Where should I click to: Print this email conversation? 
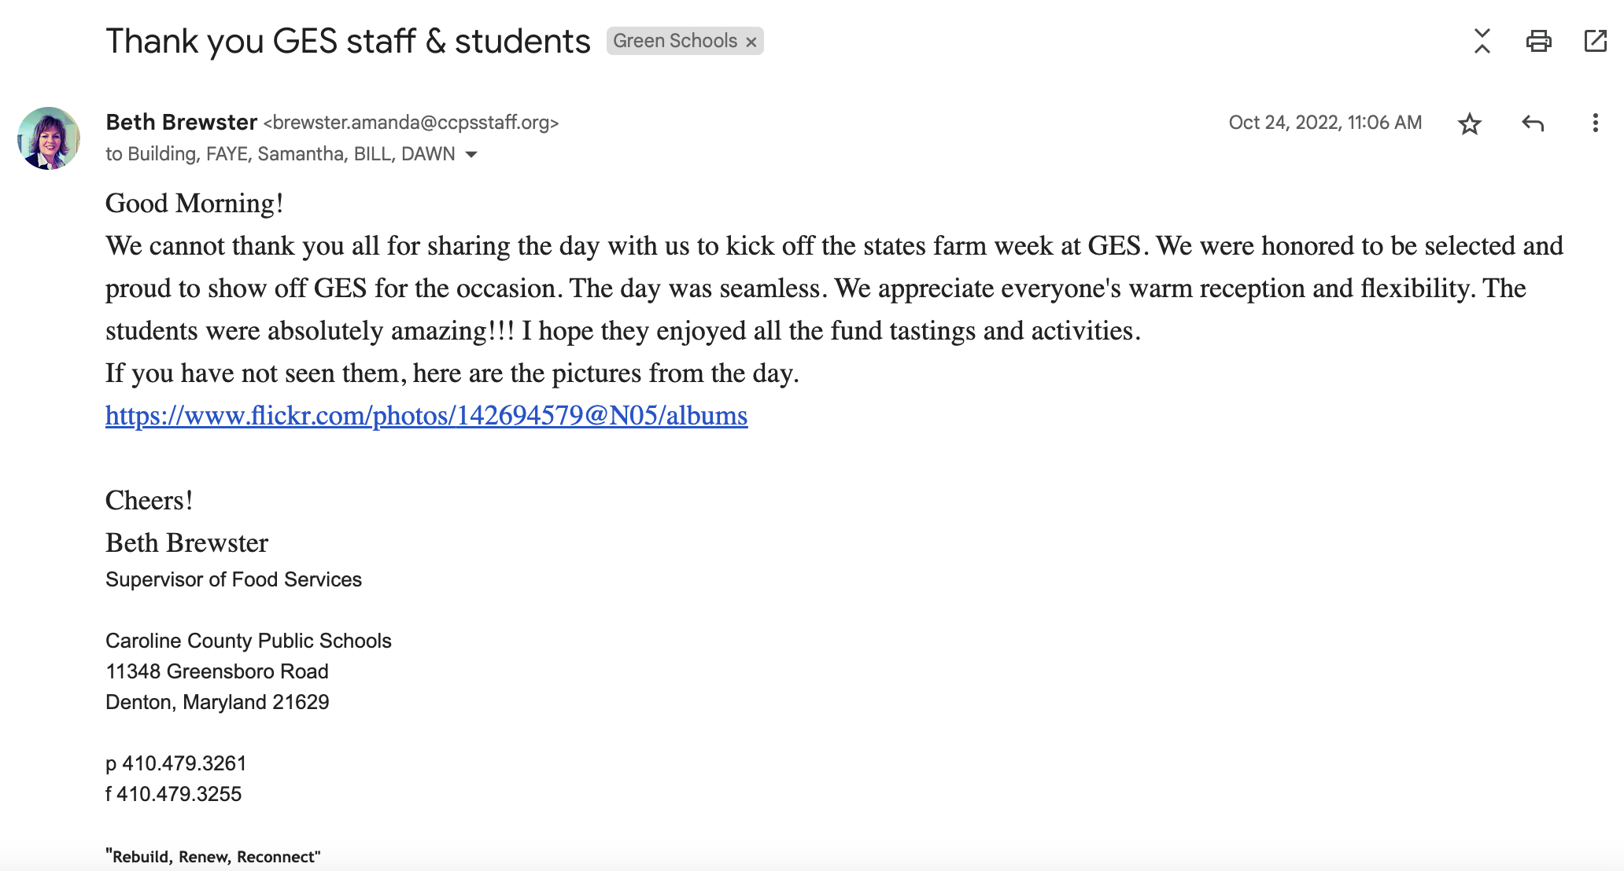coord(1538,41)
